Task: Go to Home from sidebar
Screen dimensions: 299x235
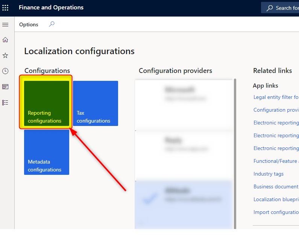Action: 5,40
